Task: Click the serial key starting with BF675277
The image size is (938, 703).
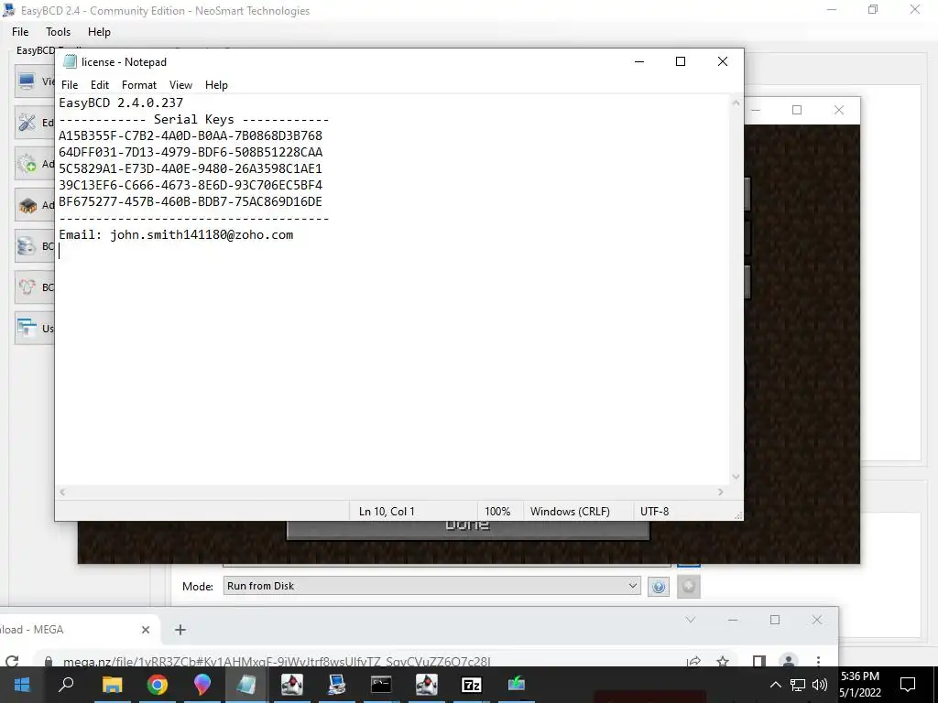Action: 191,201
